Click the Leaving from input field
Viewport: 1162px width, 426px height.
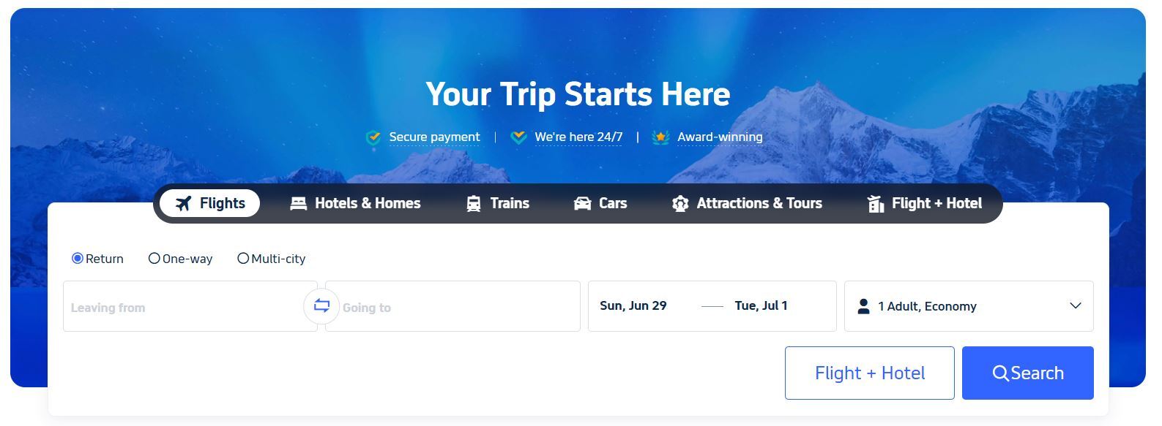[x=183, y=307]
